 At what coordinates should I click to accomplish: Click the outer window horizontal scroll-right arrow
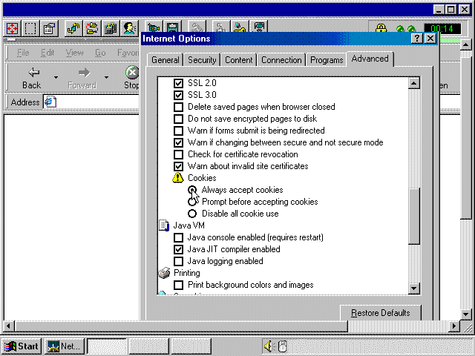pos(453,326)
